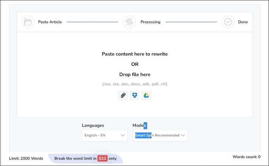Select the Processing step label
The width and height of the screenshot is (269, 166).
point(150,22)
